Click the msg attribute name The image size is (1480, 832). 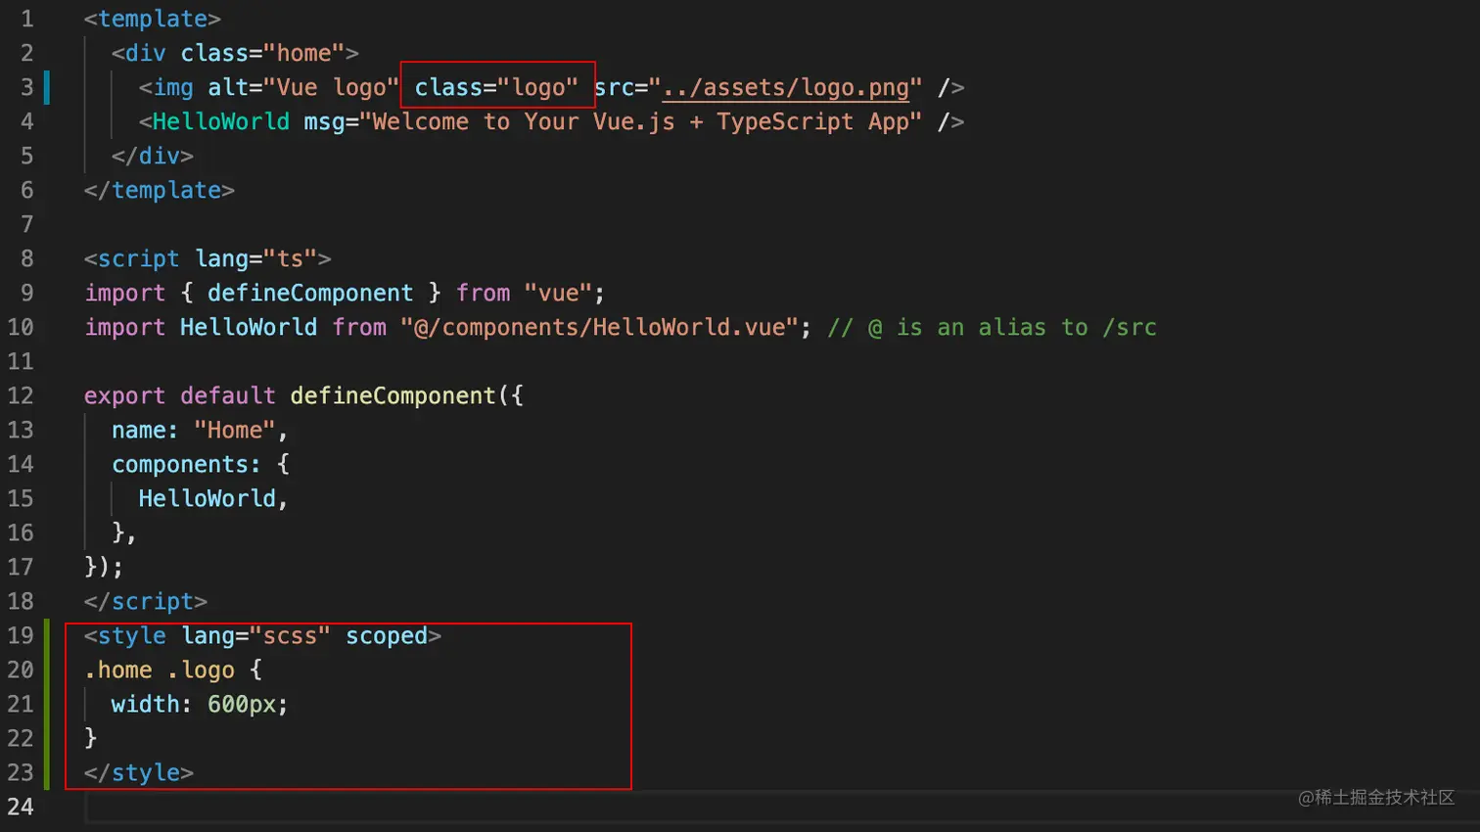[x=324, y=121]
